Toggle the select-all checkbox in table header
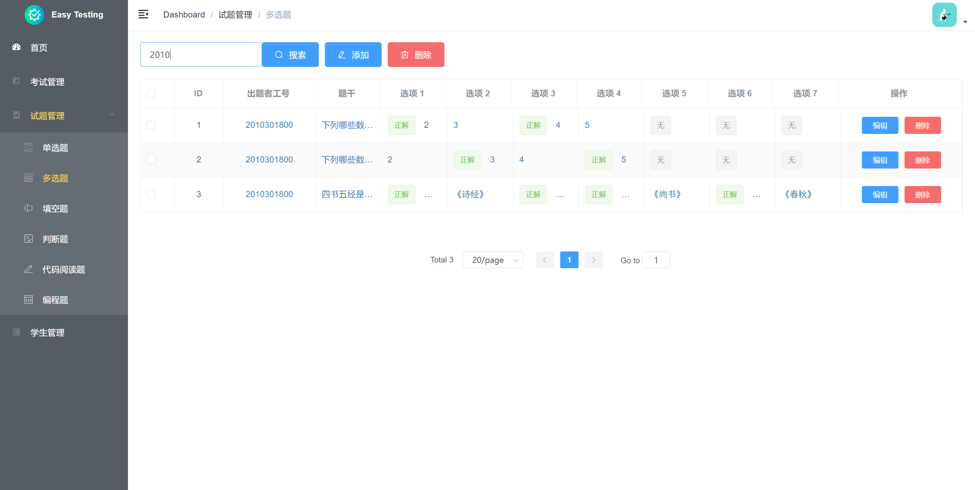The height and width of the screenshot is (490, 975). click(x=151, y=93)
